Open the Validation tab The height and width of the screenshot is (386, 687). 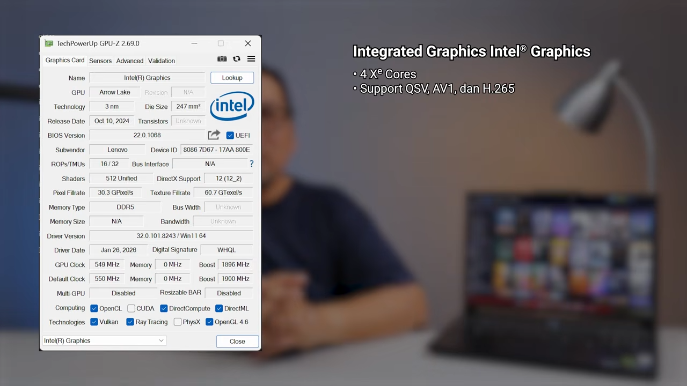pyautogui.click(x=162, y=61)
